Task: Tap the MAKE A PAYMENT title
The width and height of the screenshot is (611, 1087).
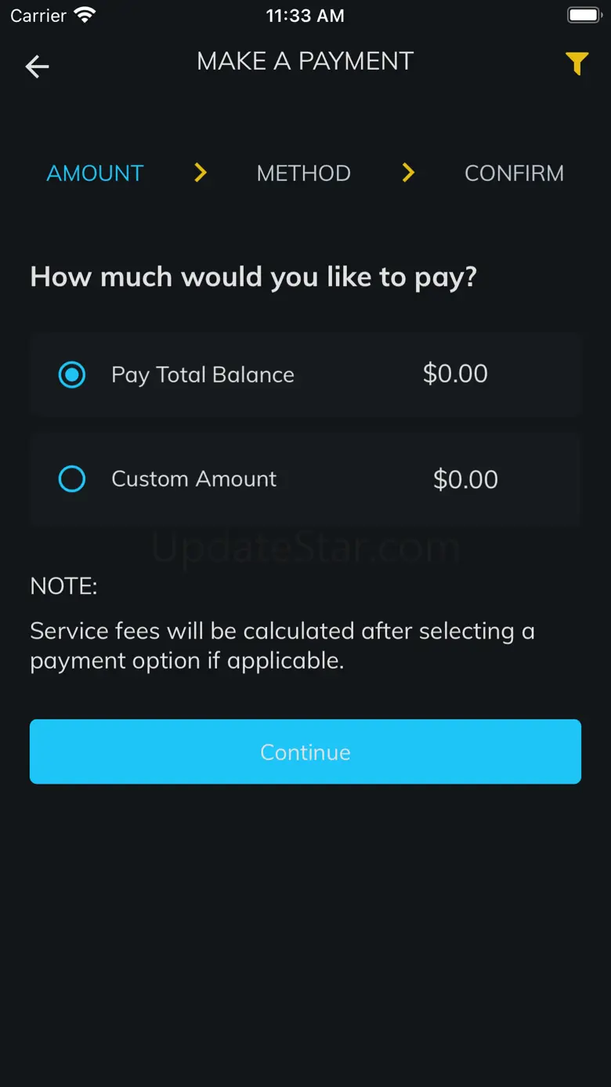Action: (x=305, y=61)
